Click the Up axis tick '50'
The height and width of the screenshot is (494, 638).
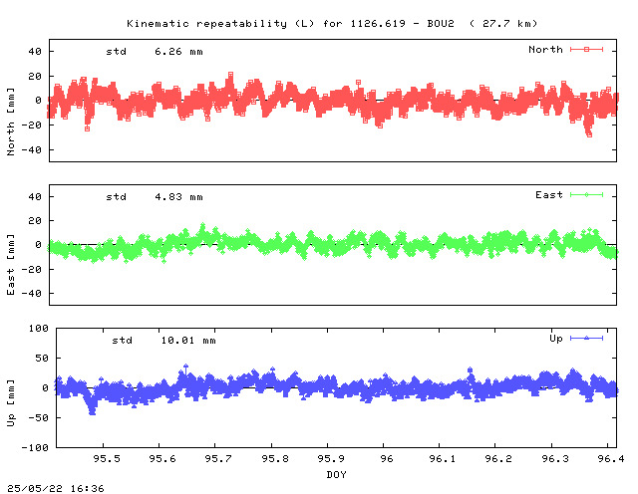coord(42,359)
